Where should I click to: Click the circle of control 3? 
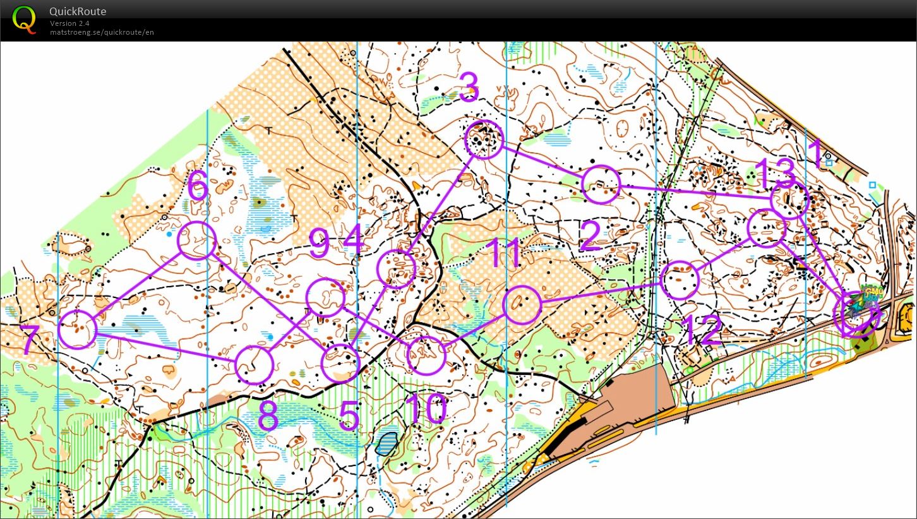(x=484, y=140)
